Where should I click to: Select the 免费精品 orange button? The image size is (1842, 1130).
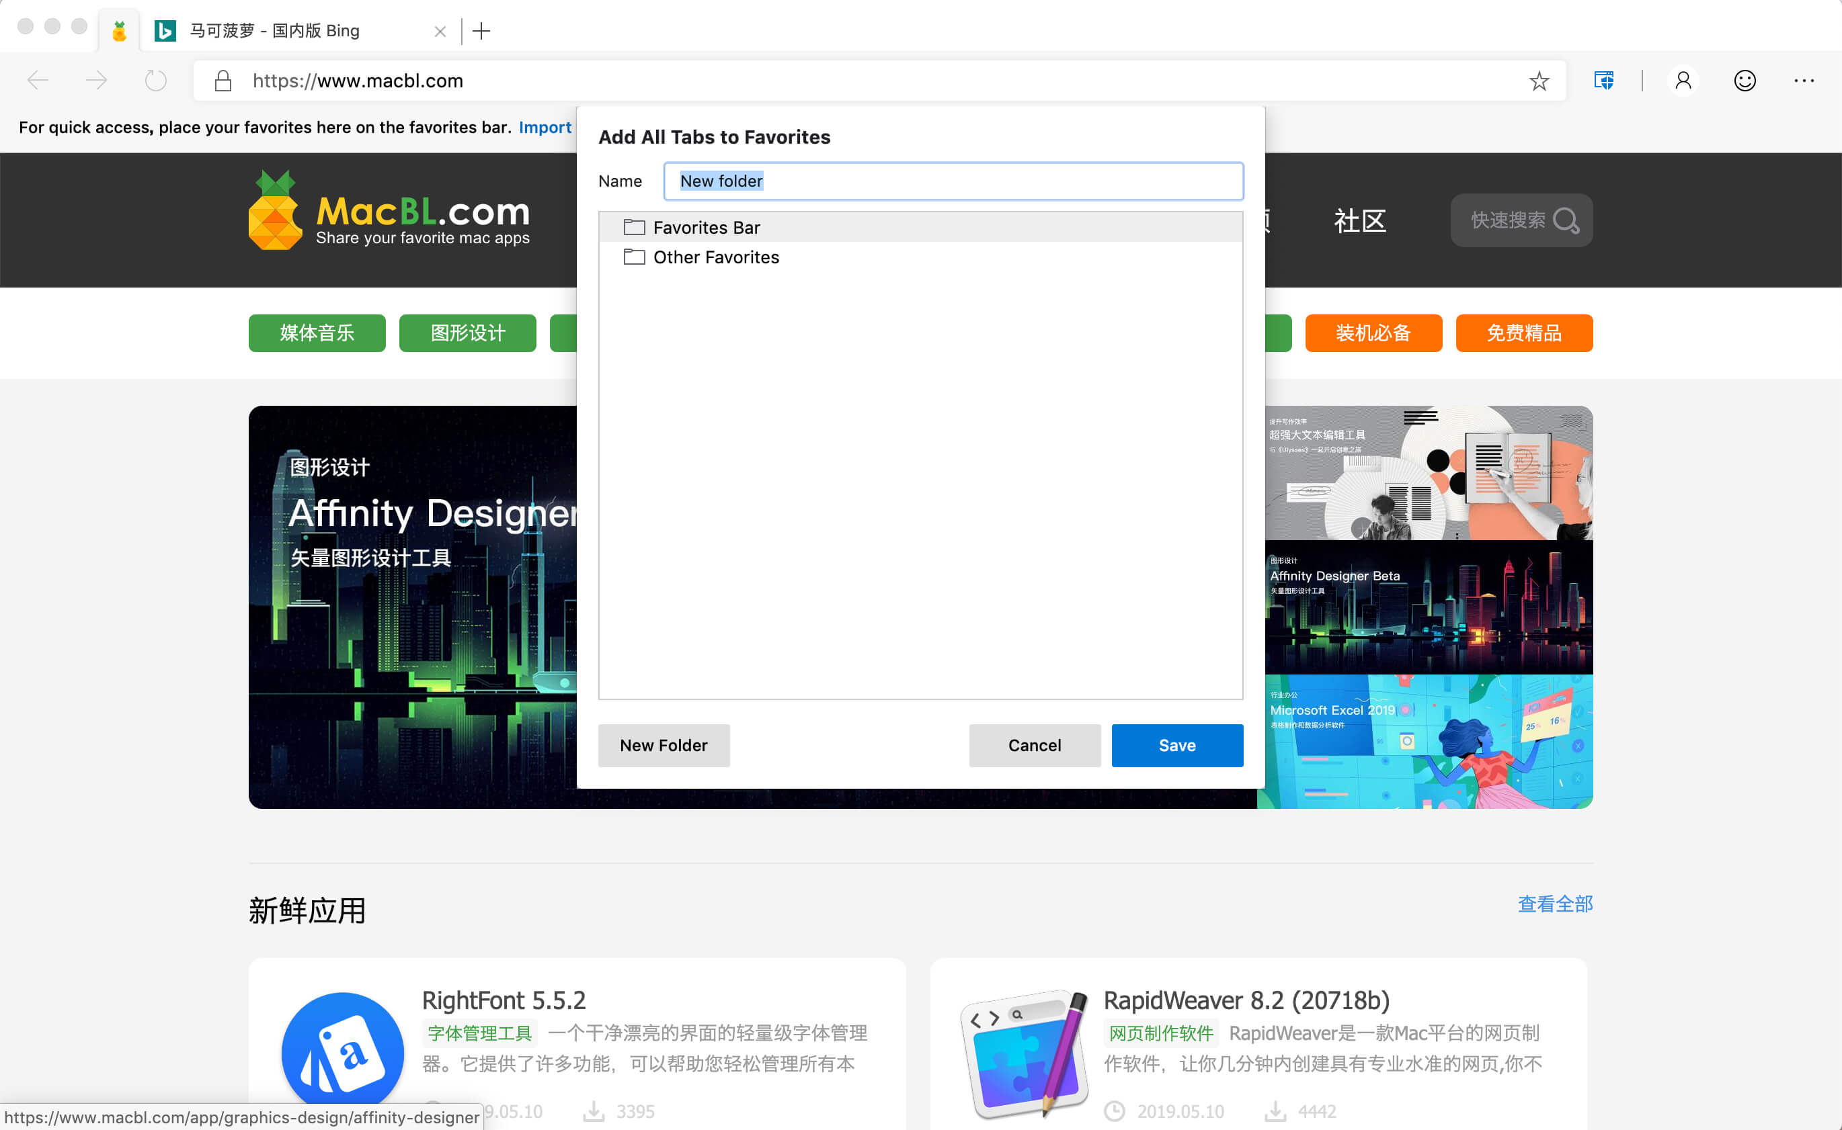(x=1523, y=333)
